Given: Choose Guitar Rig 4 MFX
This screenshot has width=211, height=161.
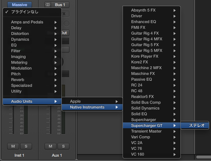Looking at the screenshot, I should 152,39.
